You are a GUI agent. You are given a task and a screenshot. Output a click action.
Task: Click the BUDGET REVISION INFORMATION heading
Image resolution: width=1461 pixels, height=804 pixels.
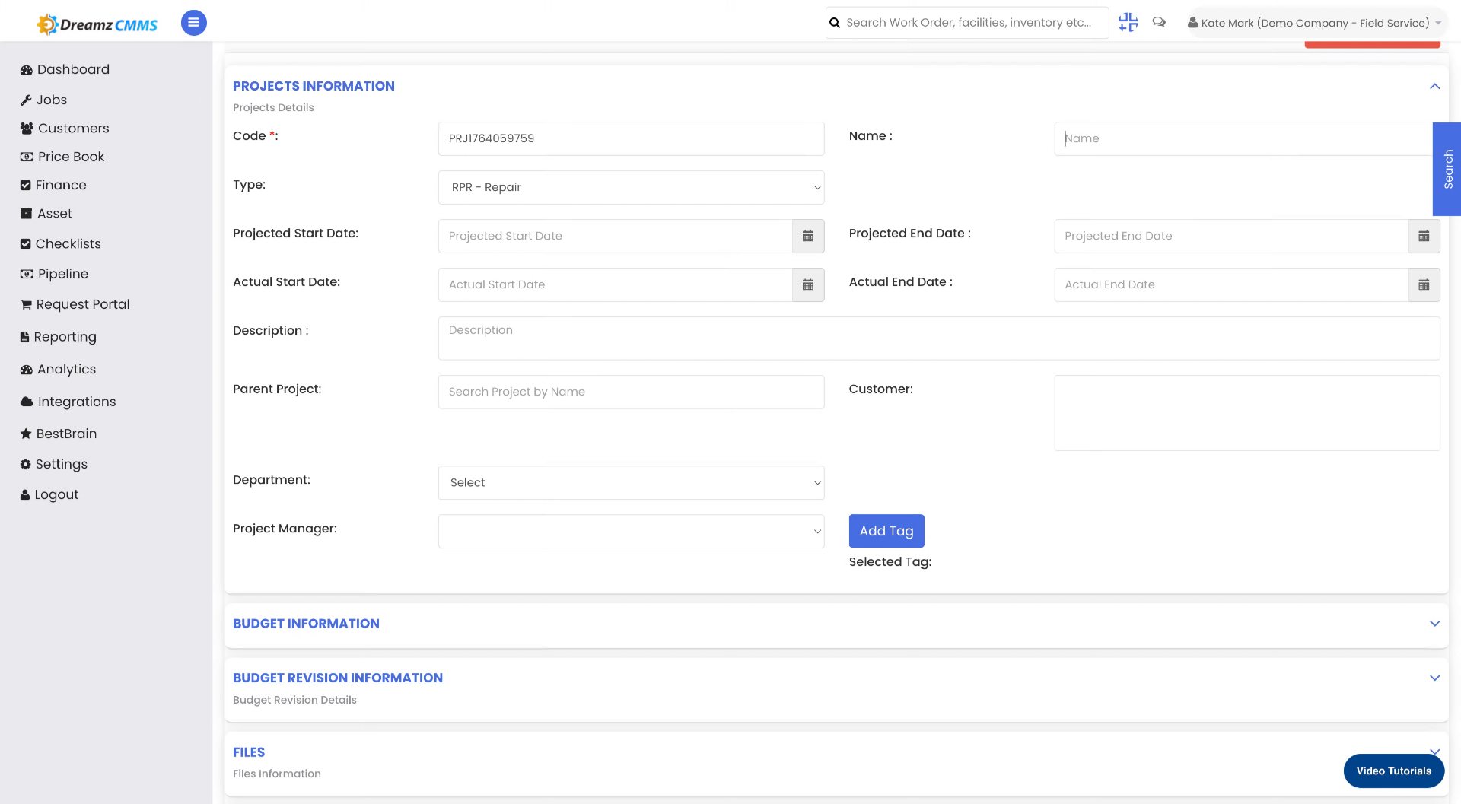[338, 678]
